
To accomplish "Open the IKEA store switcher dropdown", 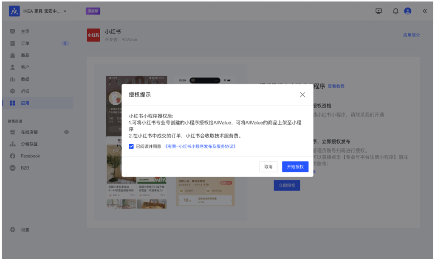I will [x=45, y=11].
